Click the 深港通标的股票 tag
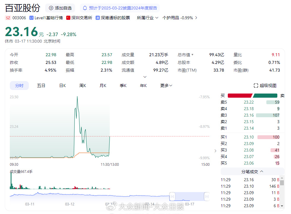 coord(113,18)
